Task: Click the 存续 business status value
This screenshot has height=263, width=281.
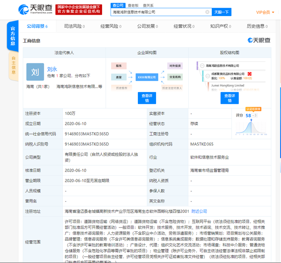Action: 194,124
